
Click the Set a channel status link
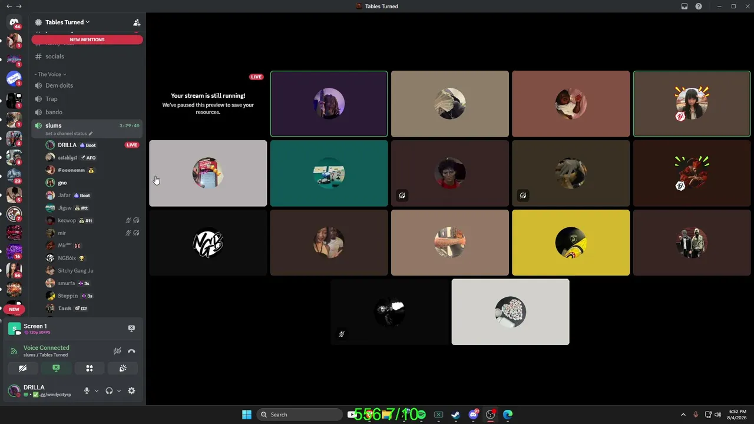69,134
